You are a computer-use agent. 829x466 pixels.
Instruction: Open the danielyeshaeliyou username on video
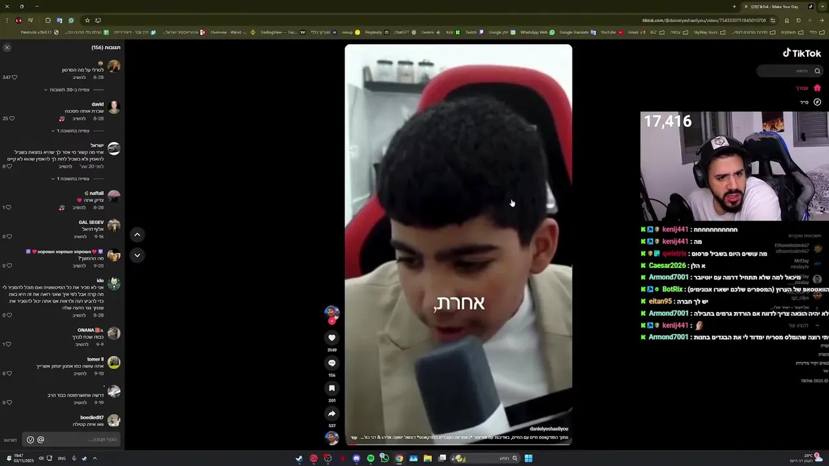click(549, 428)
